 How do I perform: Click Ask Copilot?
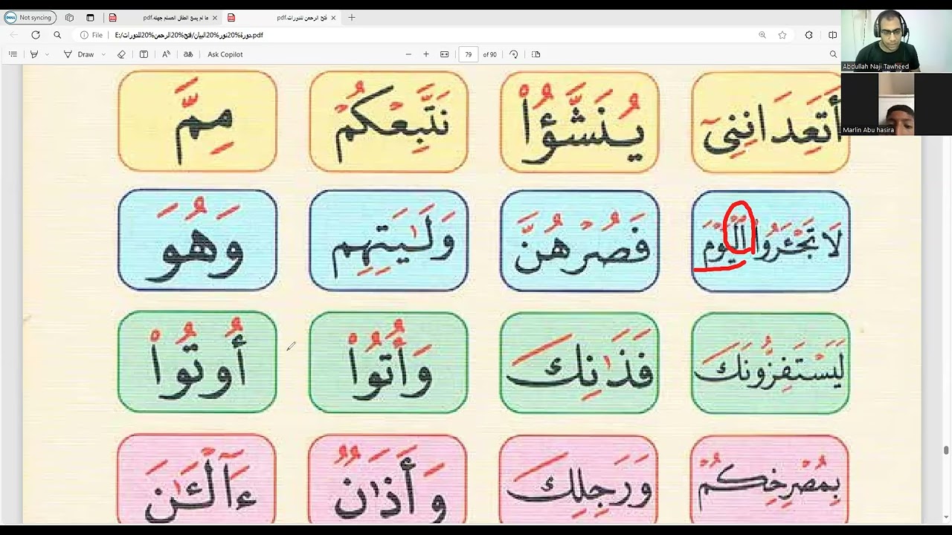(x=225, y=54)
